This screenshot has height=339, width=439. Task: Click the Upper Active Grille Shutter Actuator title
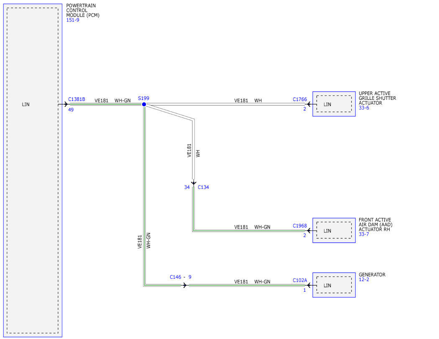378,98
